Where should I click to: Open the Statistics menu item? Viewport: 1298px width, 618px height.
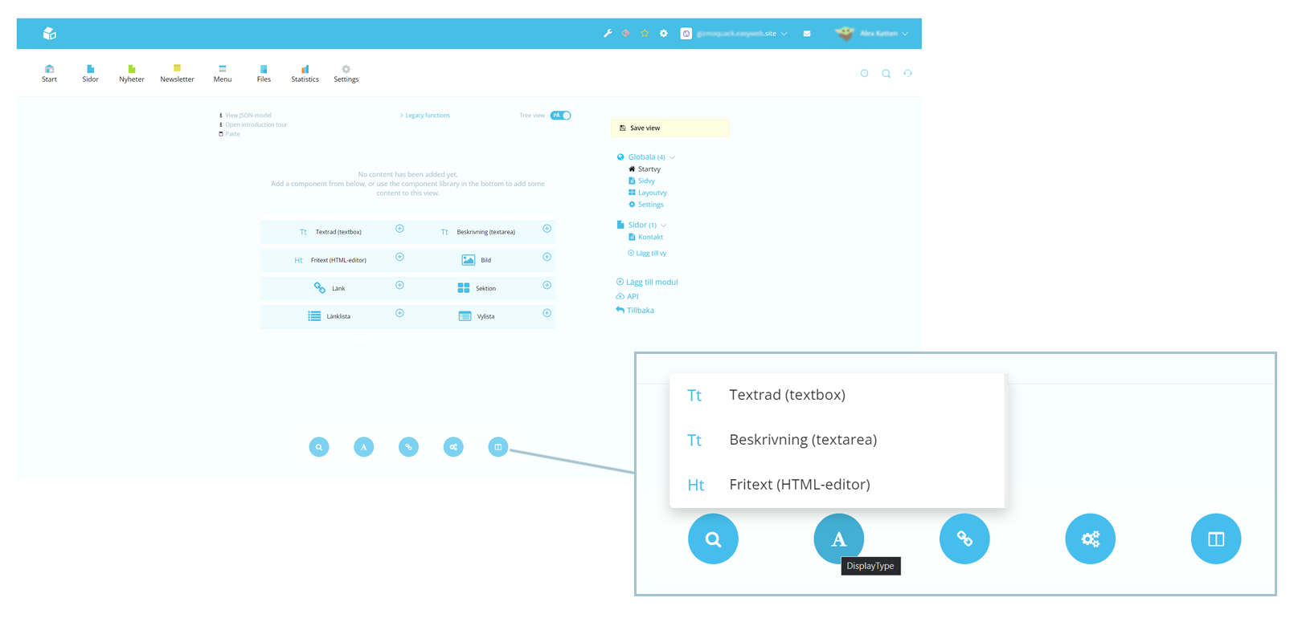305,73
